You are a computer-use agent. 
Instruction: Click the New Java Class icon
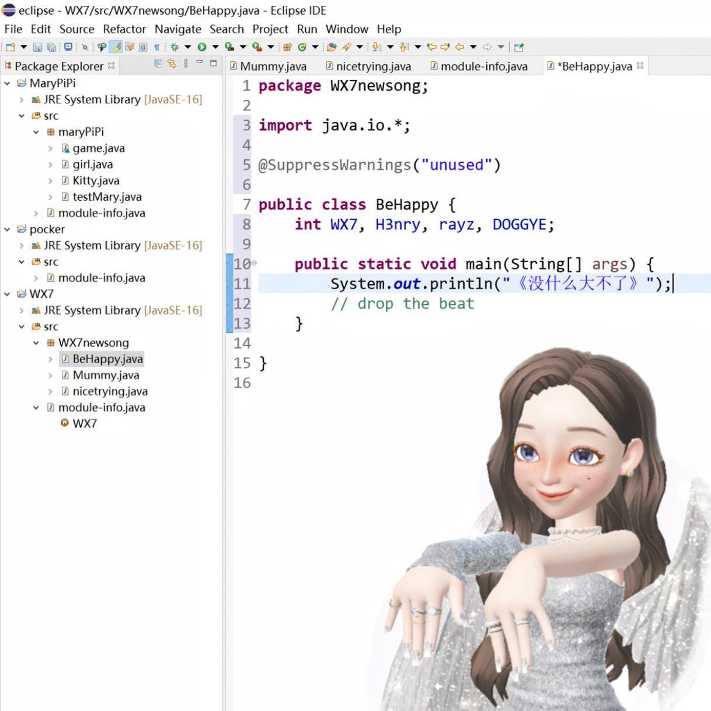click(302, 47)
